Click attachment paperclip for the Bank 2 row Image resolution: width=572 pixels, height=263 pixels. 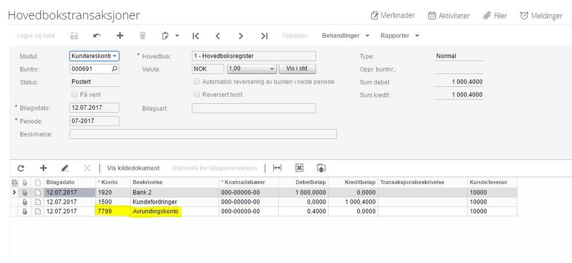[x=25, y=192]
